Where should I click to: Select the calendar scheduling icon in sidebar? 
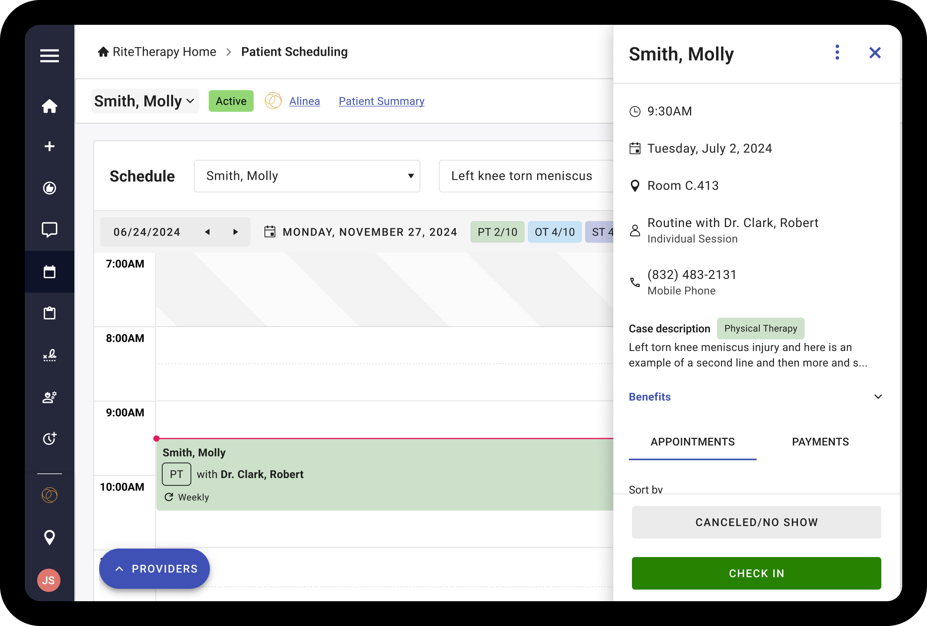click(50, 272)
